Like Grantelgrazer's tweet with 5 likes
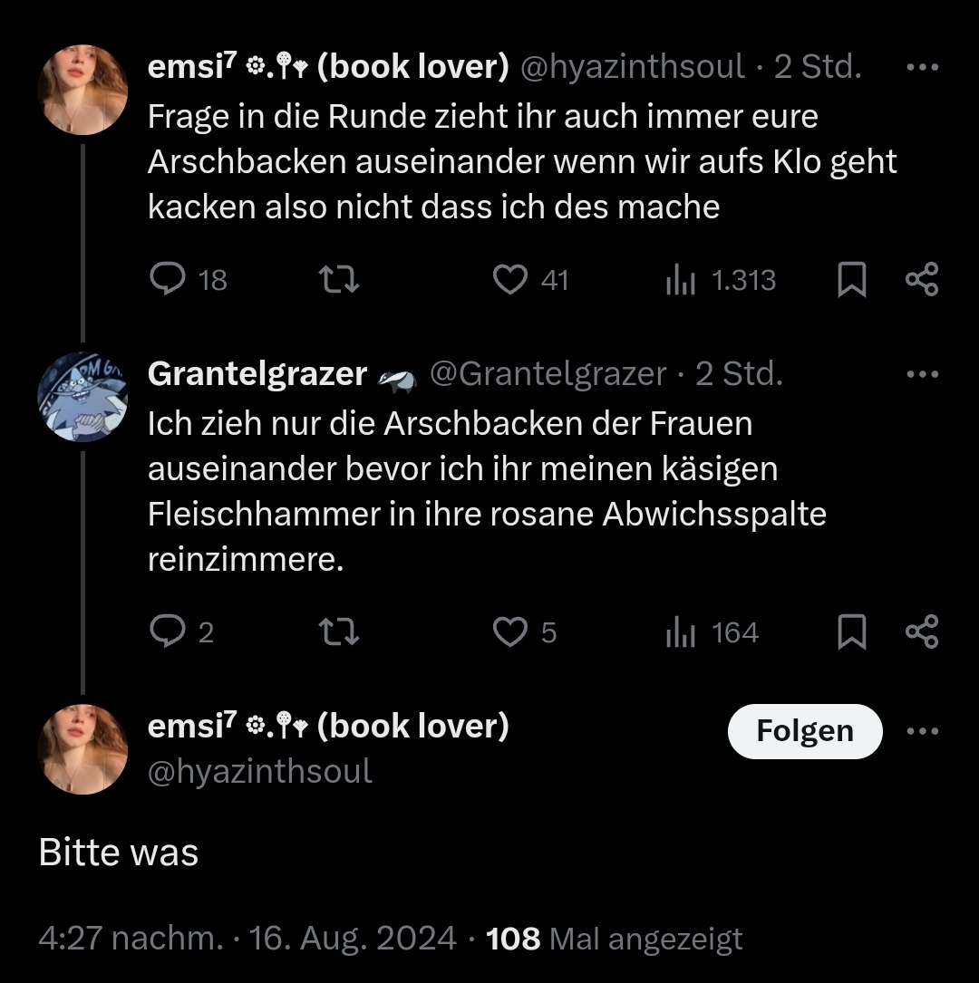Image resolution: width=979 pixels, height=983 pixels. pyautogui.click(x=510, y=632)
